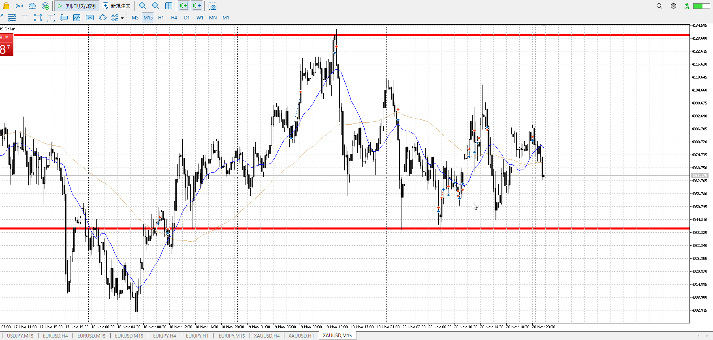The image size is (713, 340).
Task: Click the red BUY one-click trading panel
Action: coord(6,45)
